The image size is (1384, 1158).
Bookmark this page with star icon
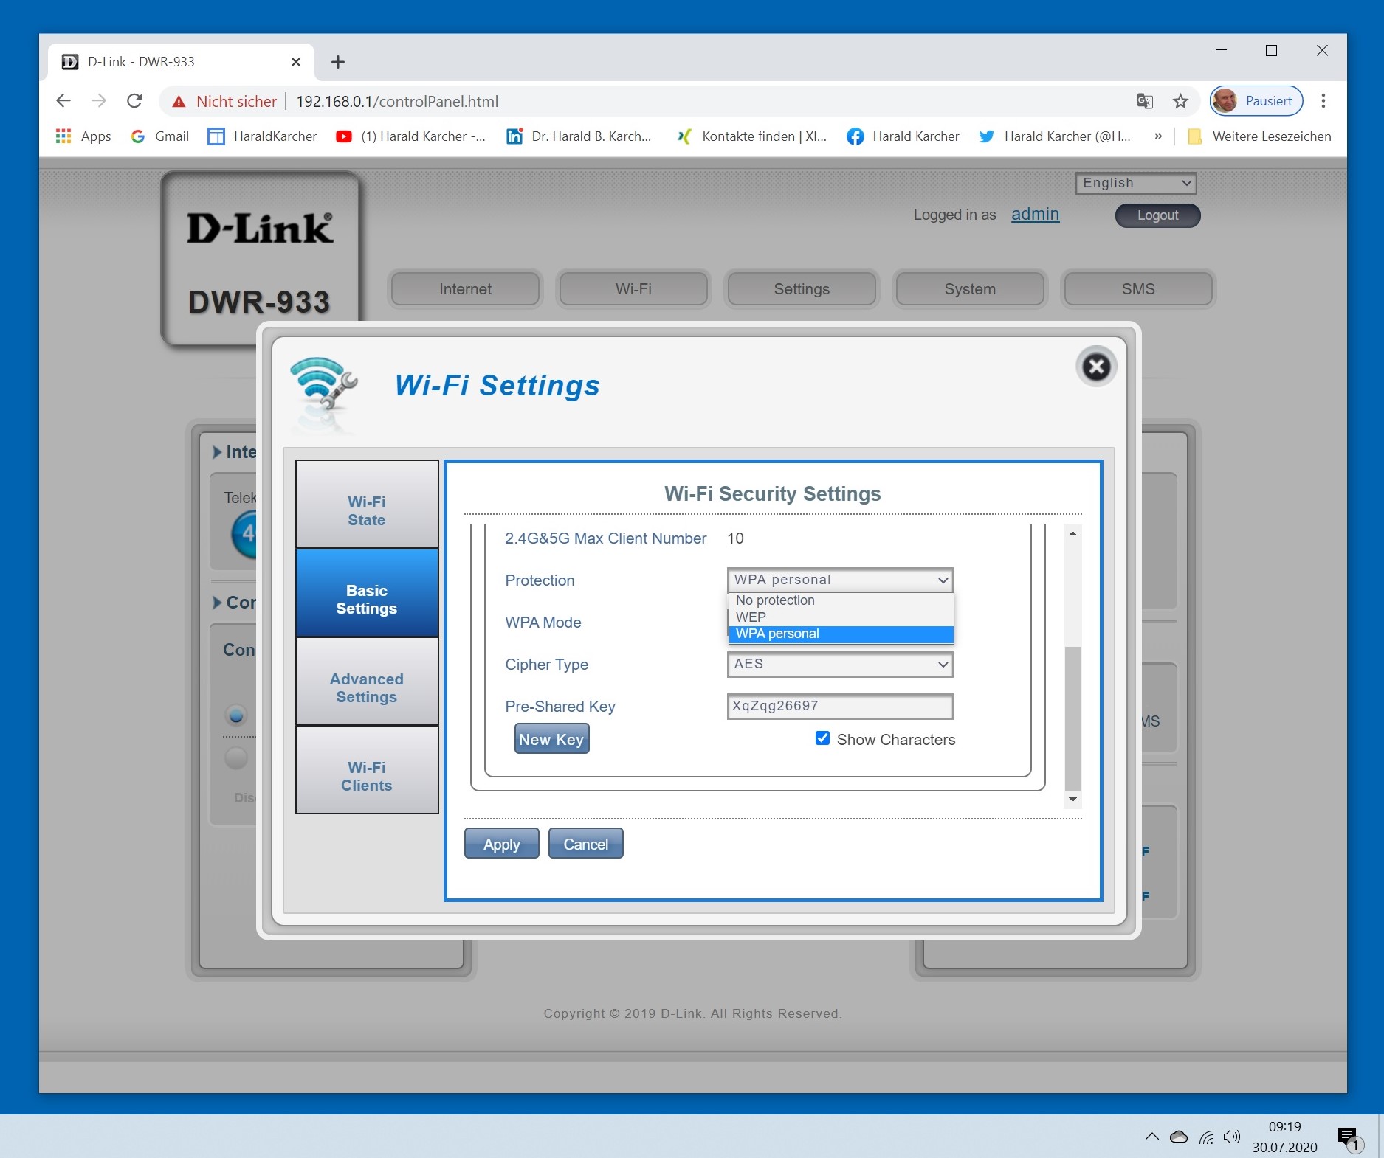(x=1180, y=101)
